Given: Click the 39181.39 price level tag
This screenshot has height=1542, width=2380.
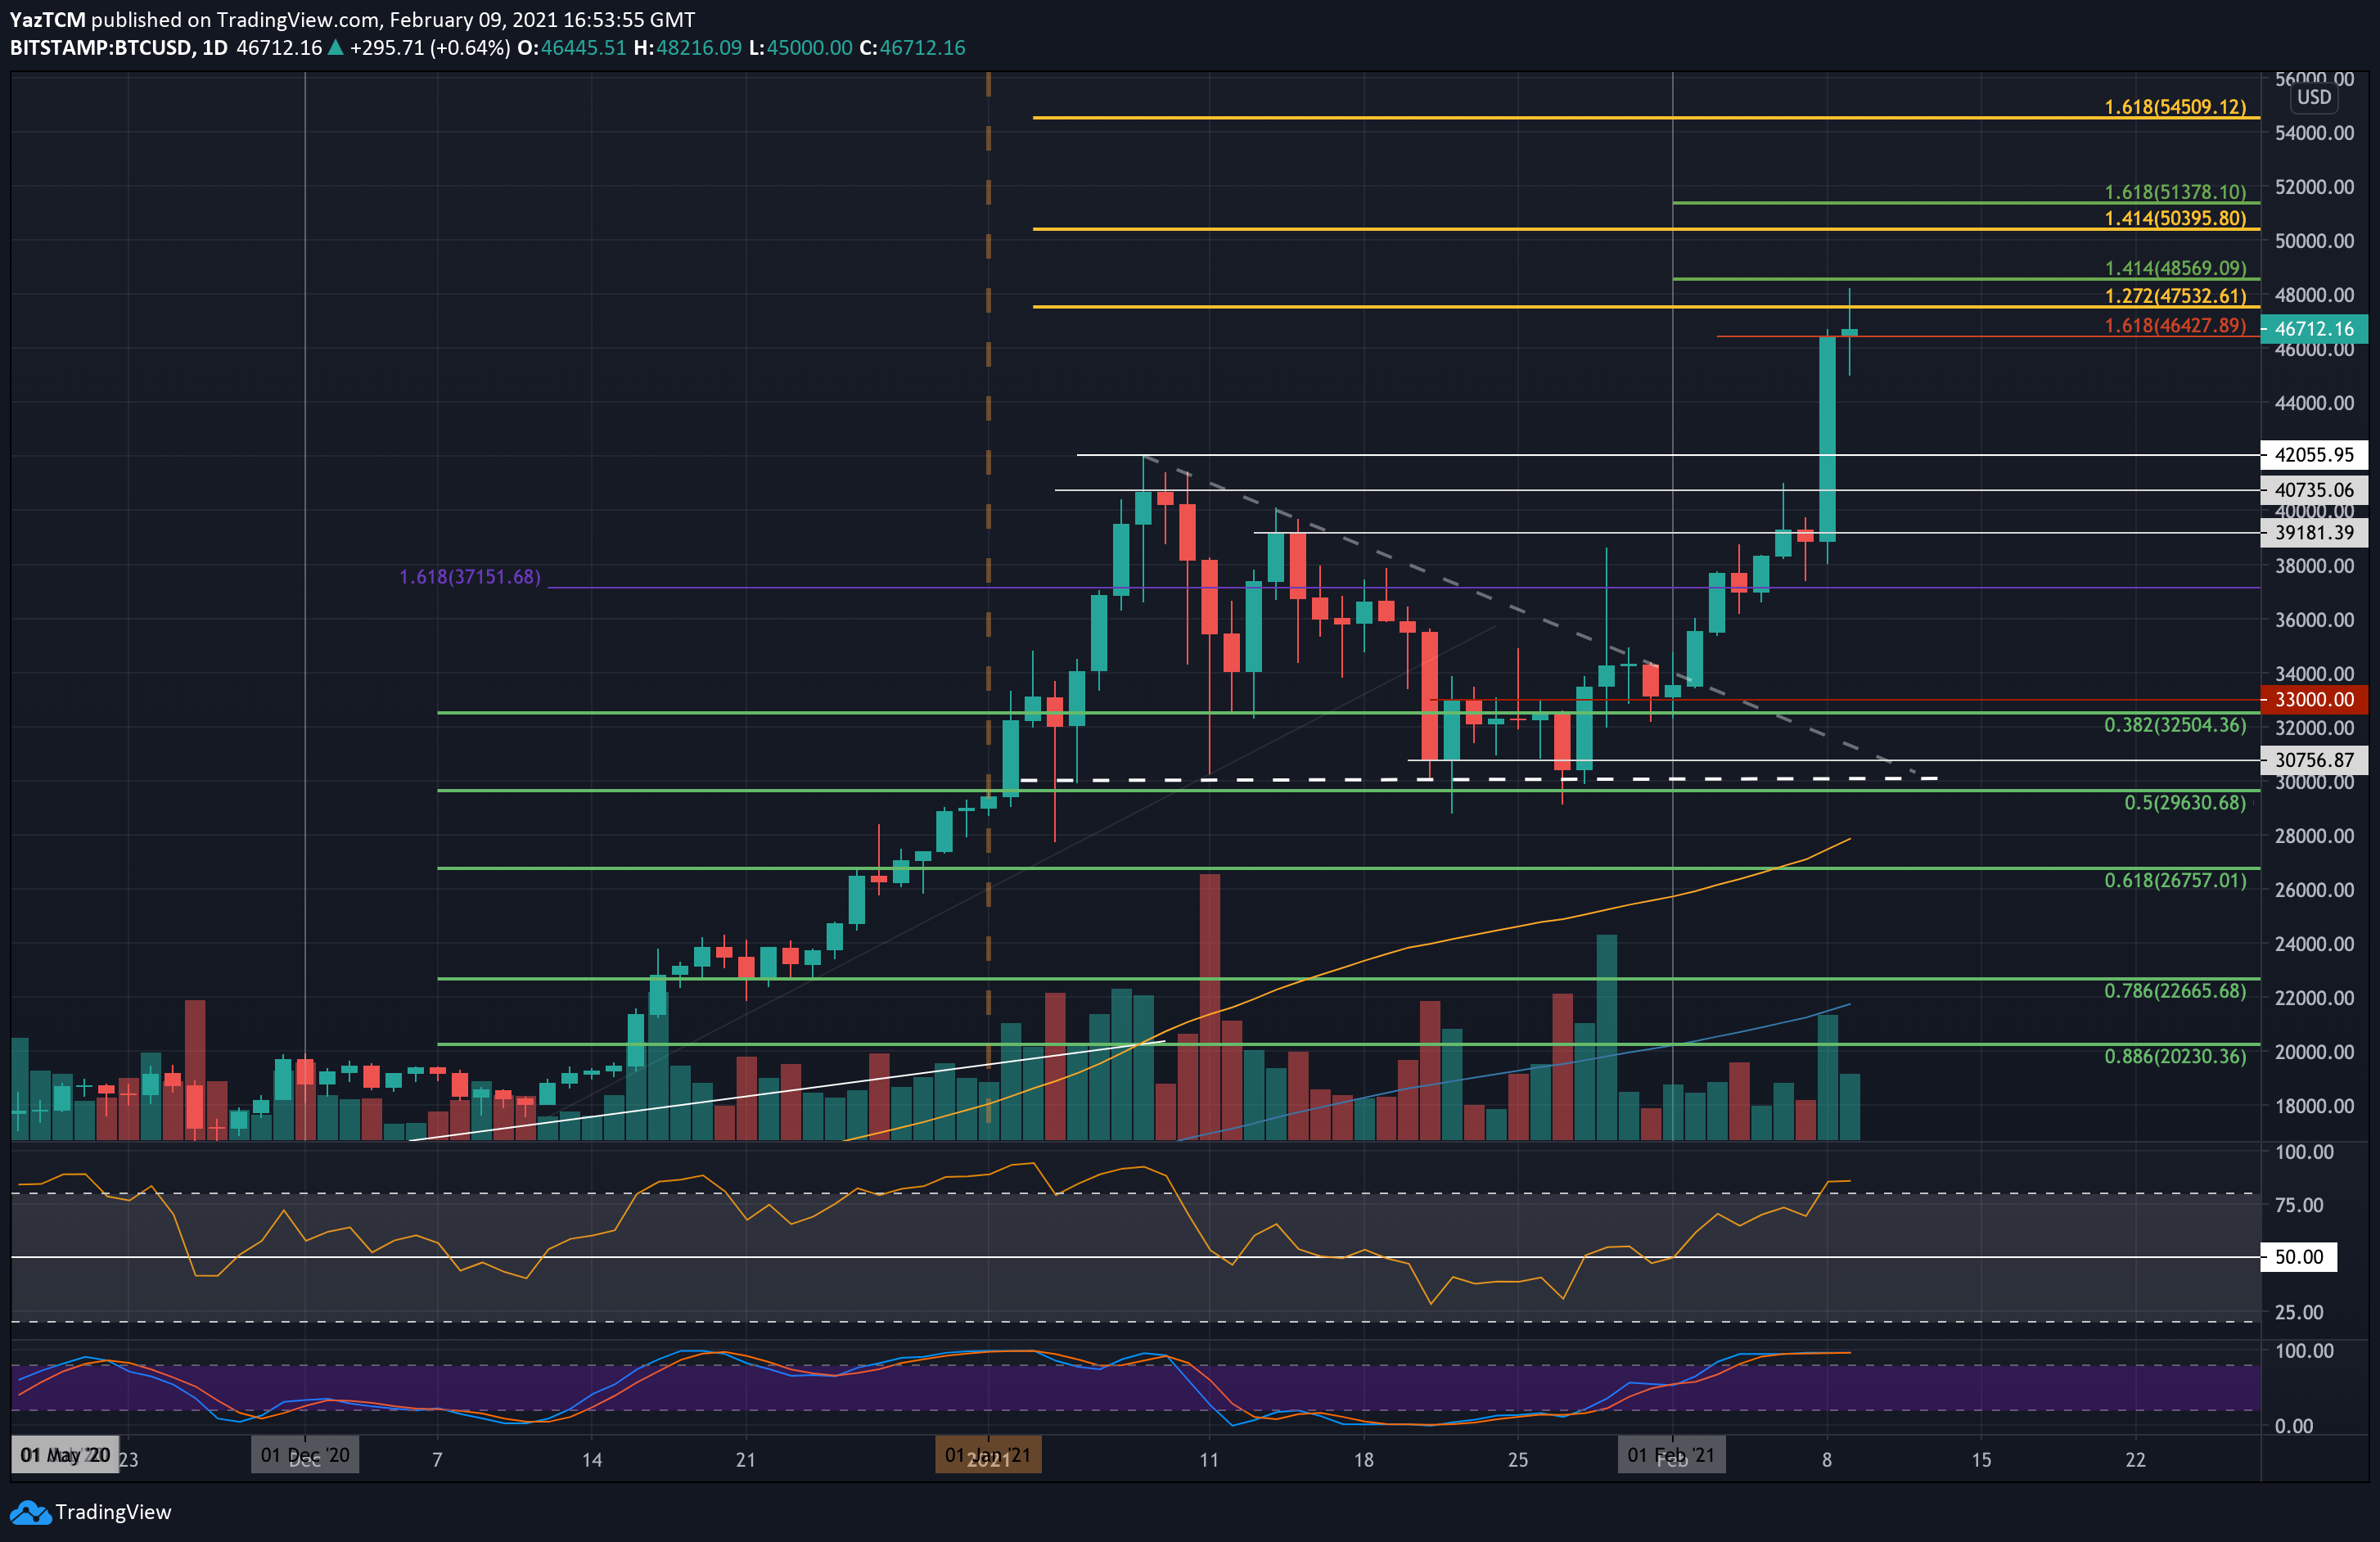Looking at the screenshot, I should [2314, 532].
